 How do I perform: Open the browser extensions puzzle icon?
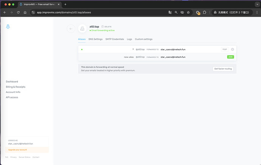pyautogui.click(x=205, y=12)
